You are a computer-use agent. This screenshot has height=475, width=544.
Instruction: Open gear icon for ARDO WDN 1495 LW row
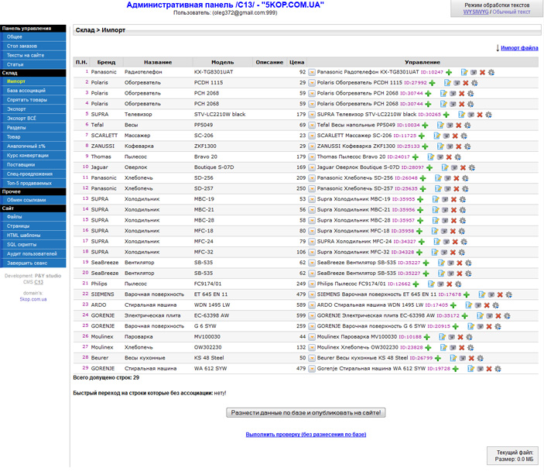pyautogui.click(x=495, y=305)
